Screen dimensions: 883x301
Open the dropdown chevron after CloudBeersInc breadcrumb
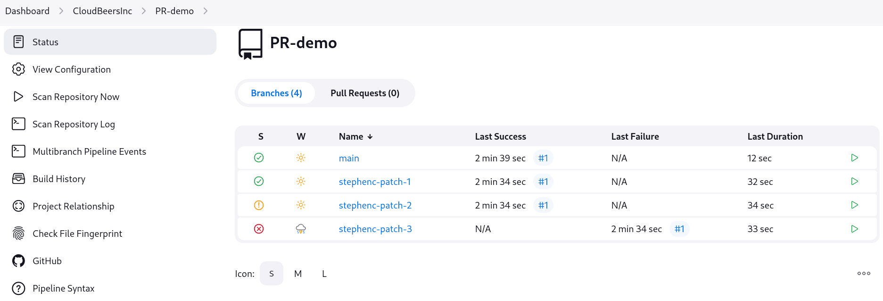coord(144,11)
